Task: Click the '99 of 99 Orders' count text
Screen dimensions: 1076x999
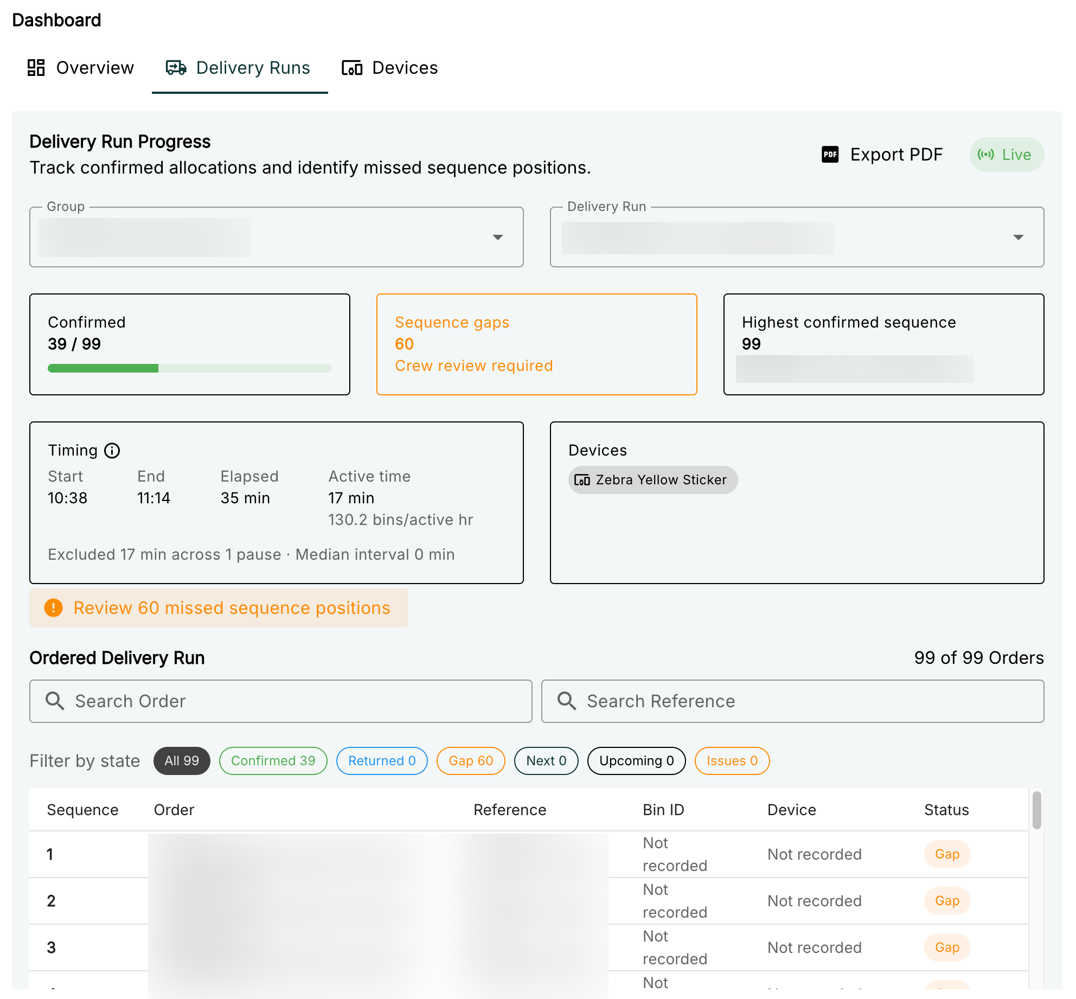Action: tap(979, 658)
